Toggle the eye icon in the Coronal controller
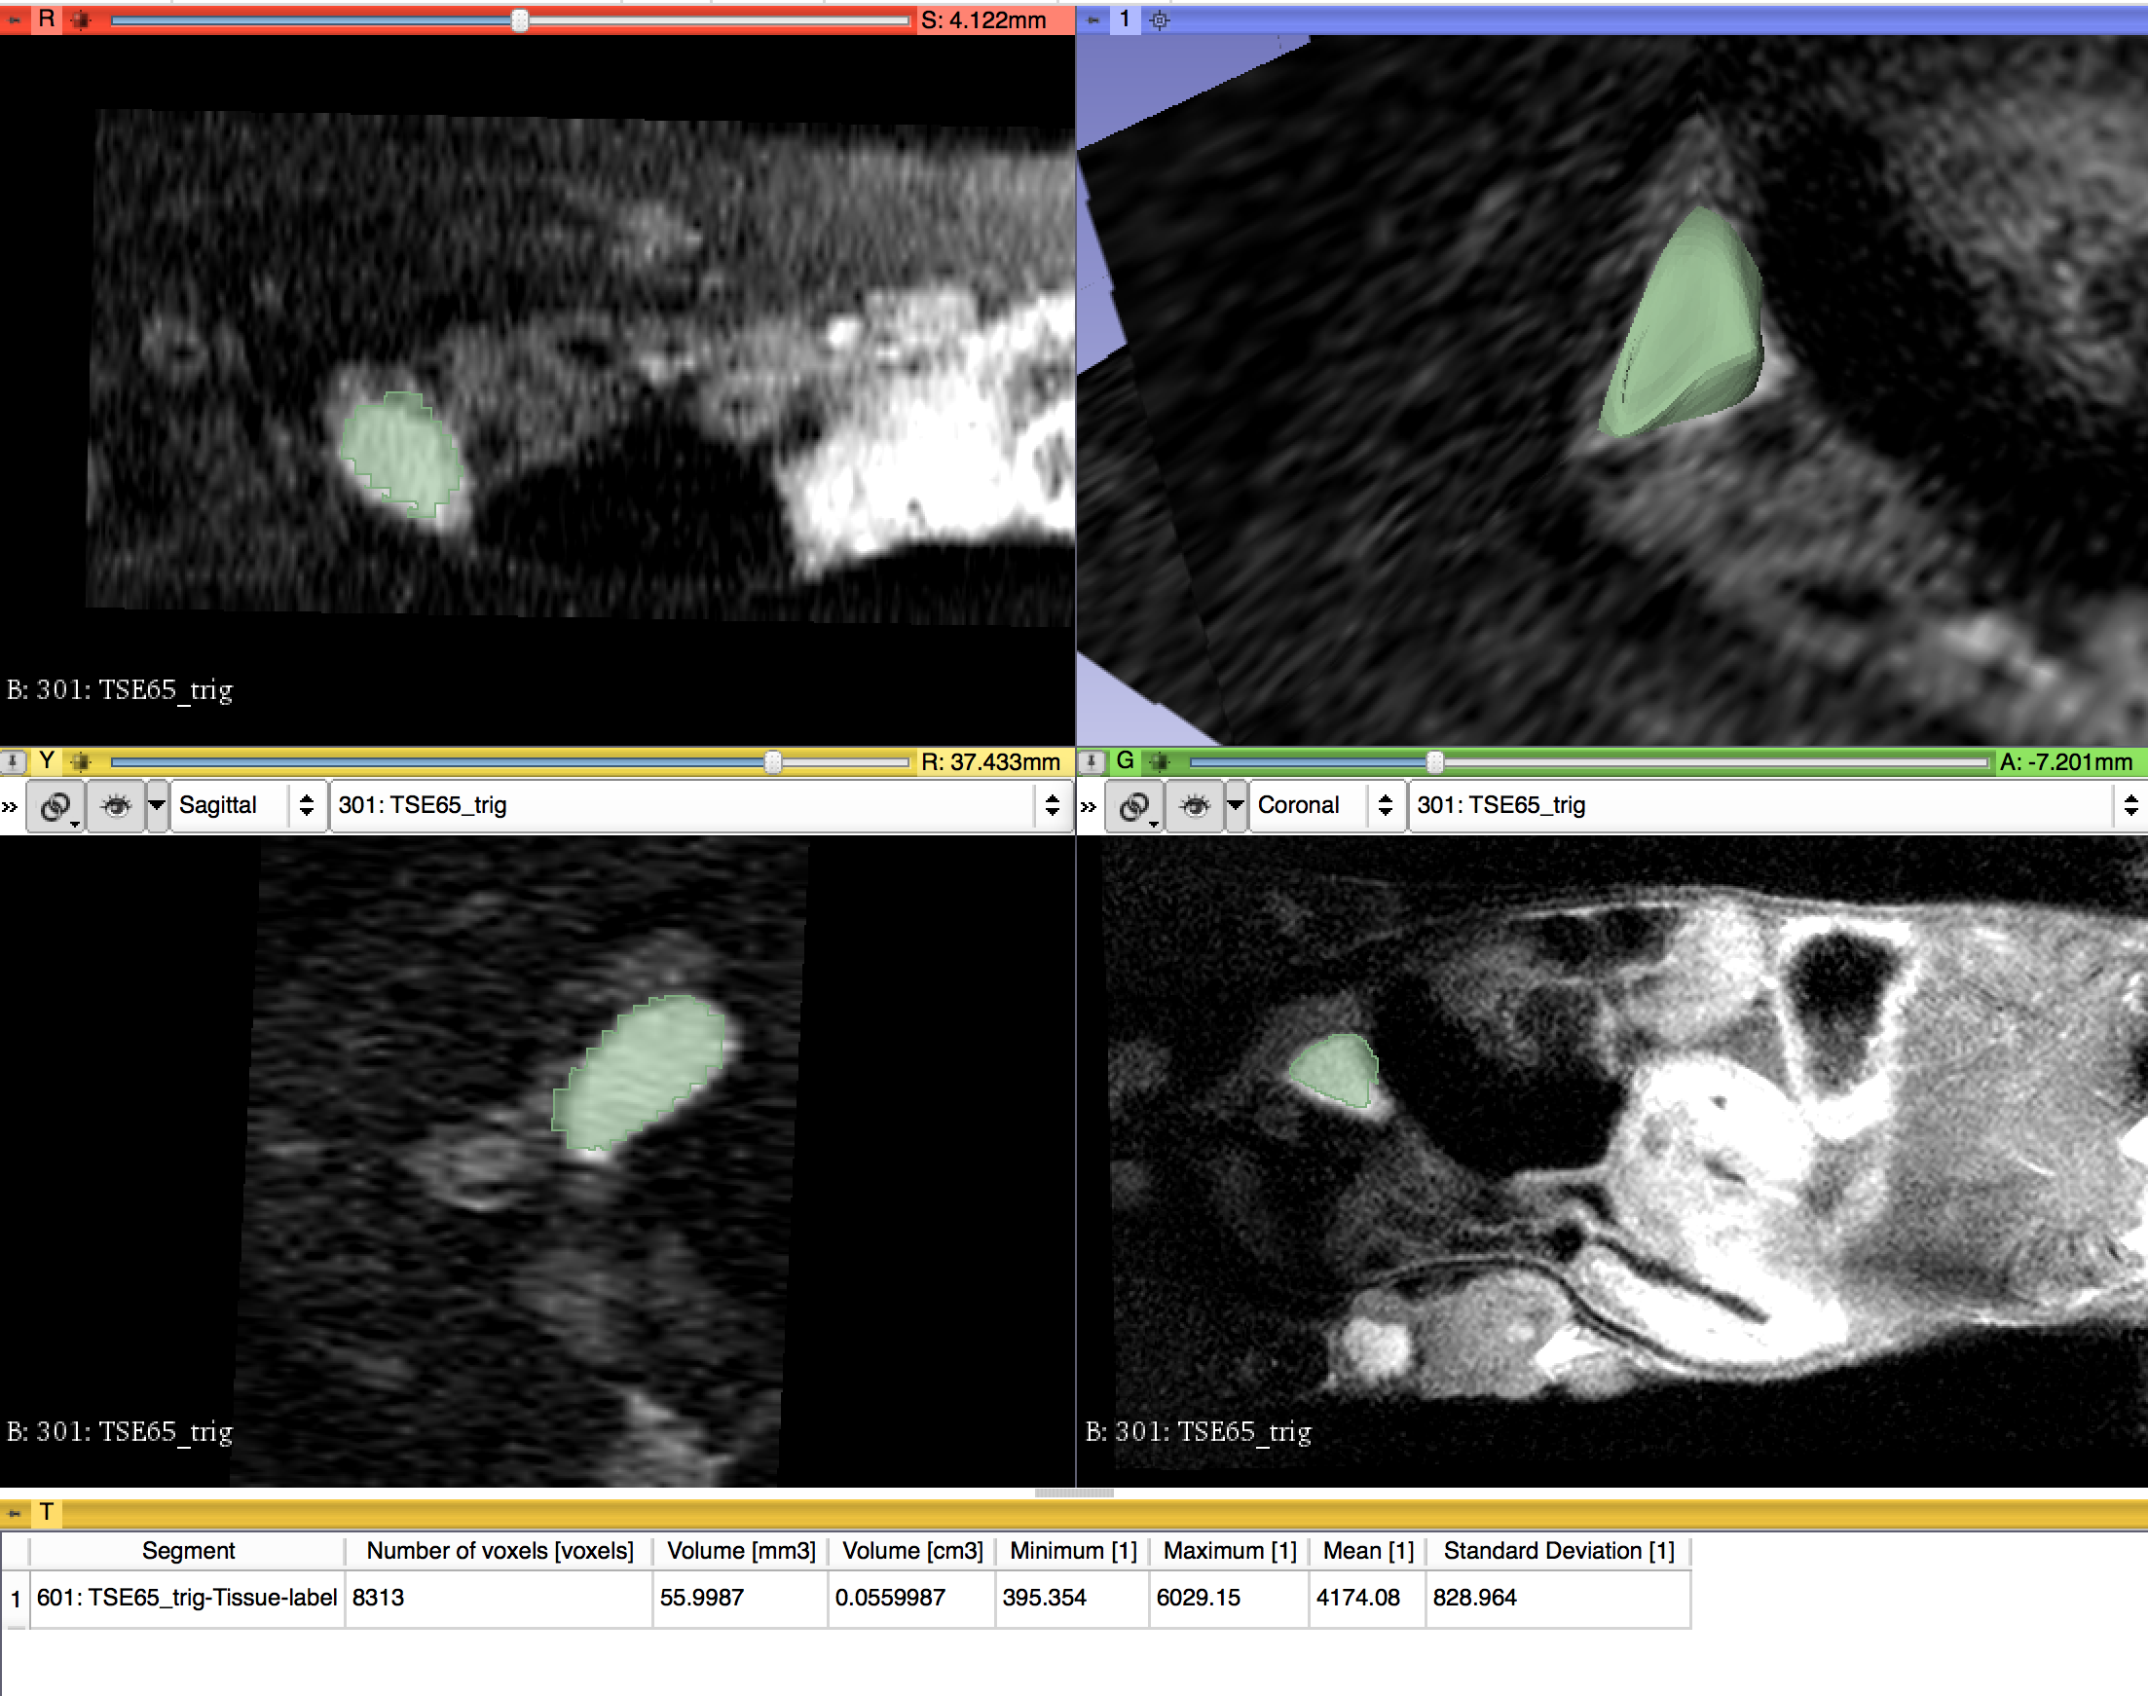This screenshot has width=2148, height=1696. click(x=1197, y=805)
